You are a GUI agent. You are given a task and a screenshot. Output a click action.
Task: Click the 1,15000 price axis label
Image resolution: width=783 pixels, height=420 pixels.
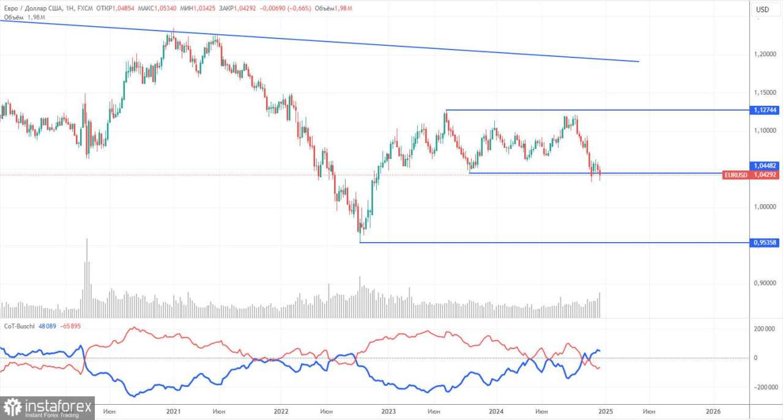765,92
